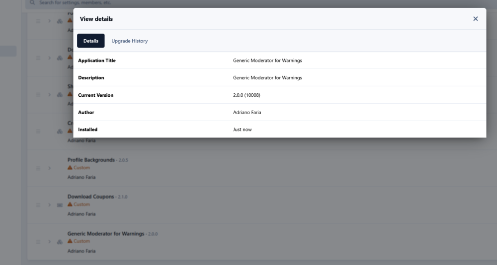Click the Custom warning under Download Coupons

pyautogui.click(x=79, y=204)
